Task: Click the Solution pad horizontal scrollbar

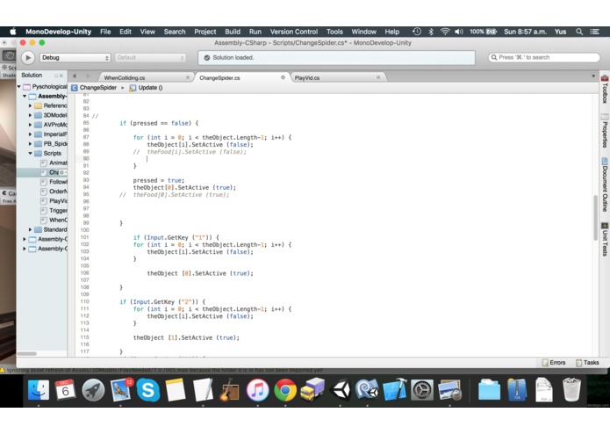Action: click(x=27, y=353)
